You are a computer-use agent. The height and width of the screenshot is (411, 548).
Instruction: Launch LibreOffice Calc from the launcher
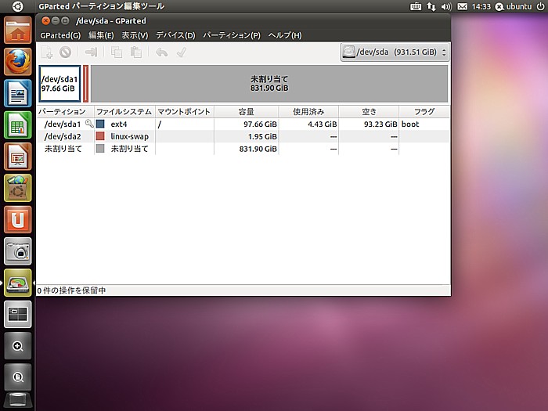[18, 124]
